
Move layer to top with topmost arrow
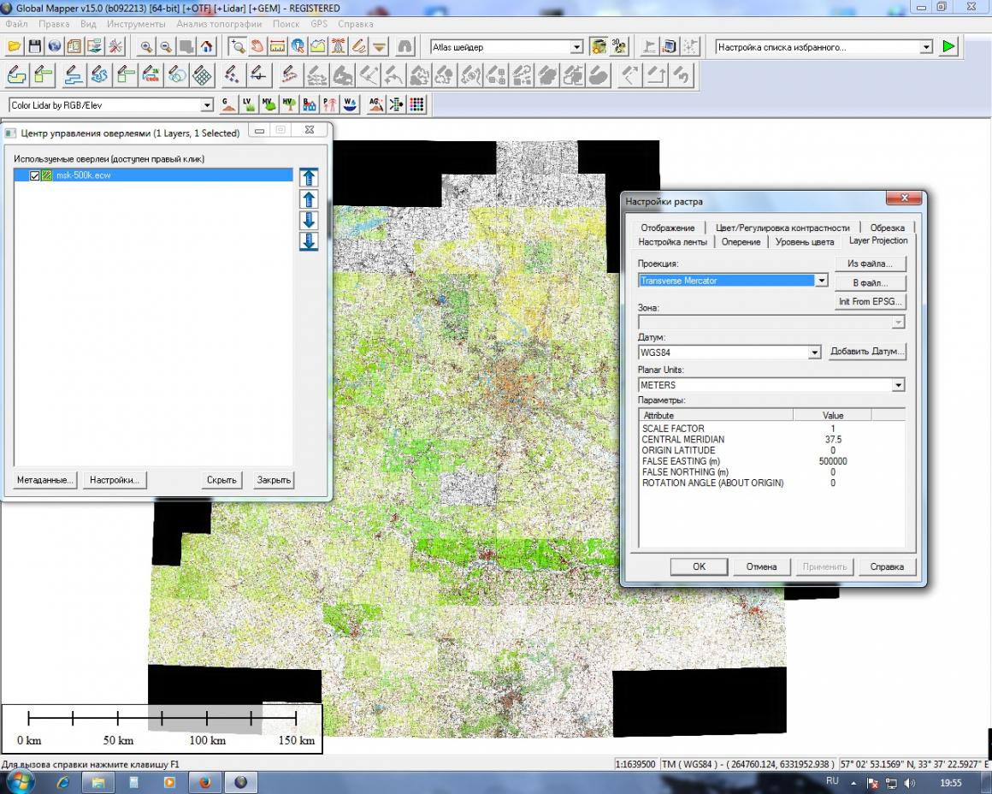tap(309, 178)
